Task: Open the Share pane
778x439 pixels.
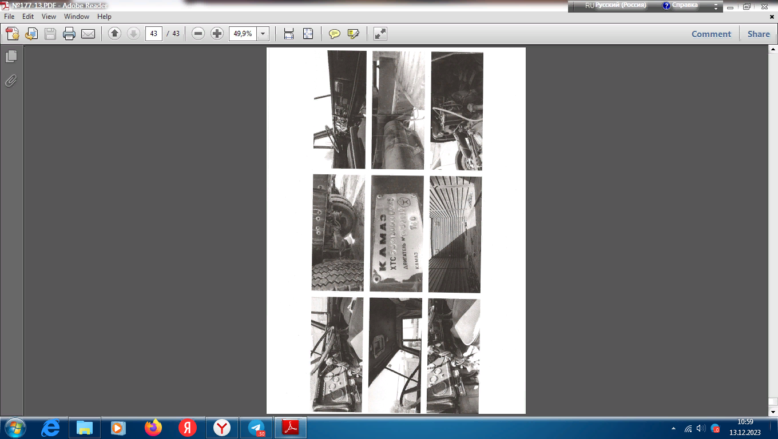Action: tap(759, 34)
